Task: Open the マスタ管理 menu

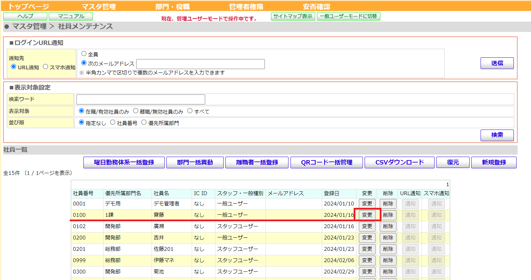Action: pyautogui.click(x=99, y=7)
